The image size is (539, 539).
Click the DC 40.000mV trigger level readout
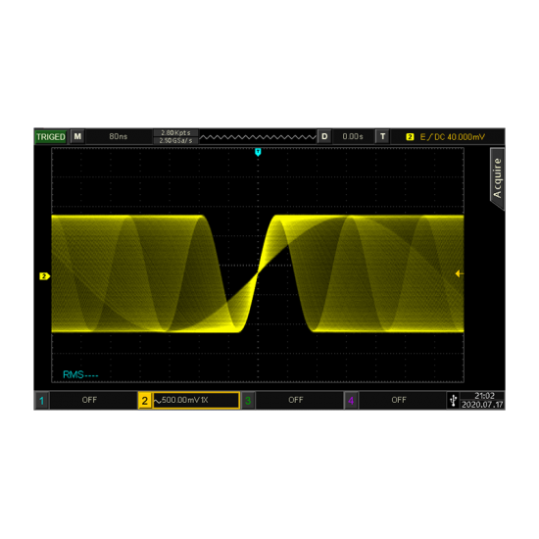click(x=460, y=137)
